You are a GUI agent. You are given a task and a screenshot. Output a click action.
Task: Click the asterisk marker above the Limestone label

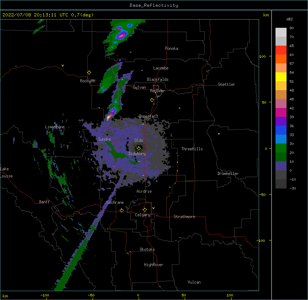(x=55, y=123)
